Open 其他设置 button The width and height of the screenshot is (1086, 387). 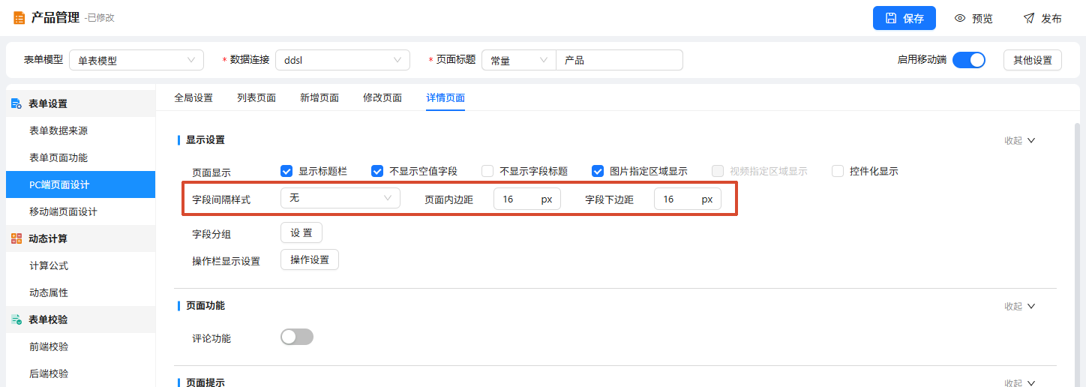1033,60
